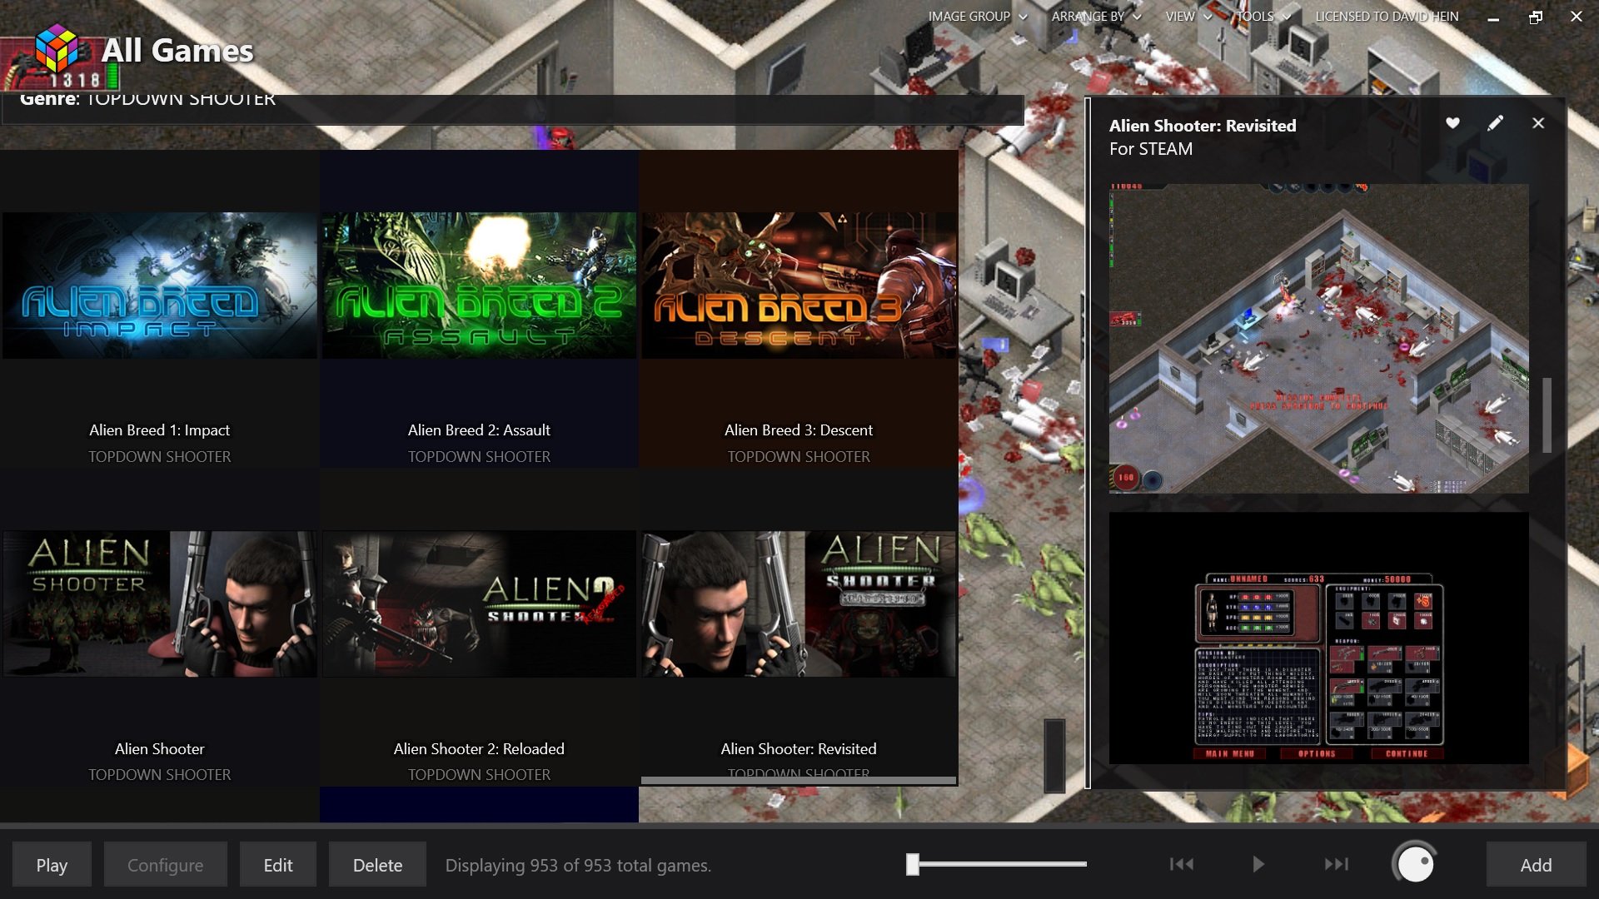This screenshot has height=899, width=1599.
Task: Open the Arrange By dropdown menu
Action: pos(1096,17)
